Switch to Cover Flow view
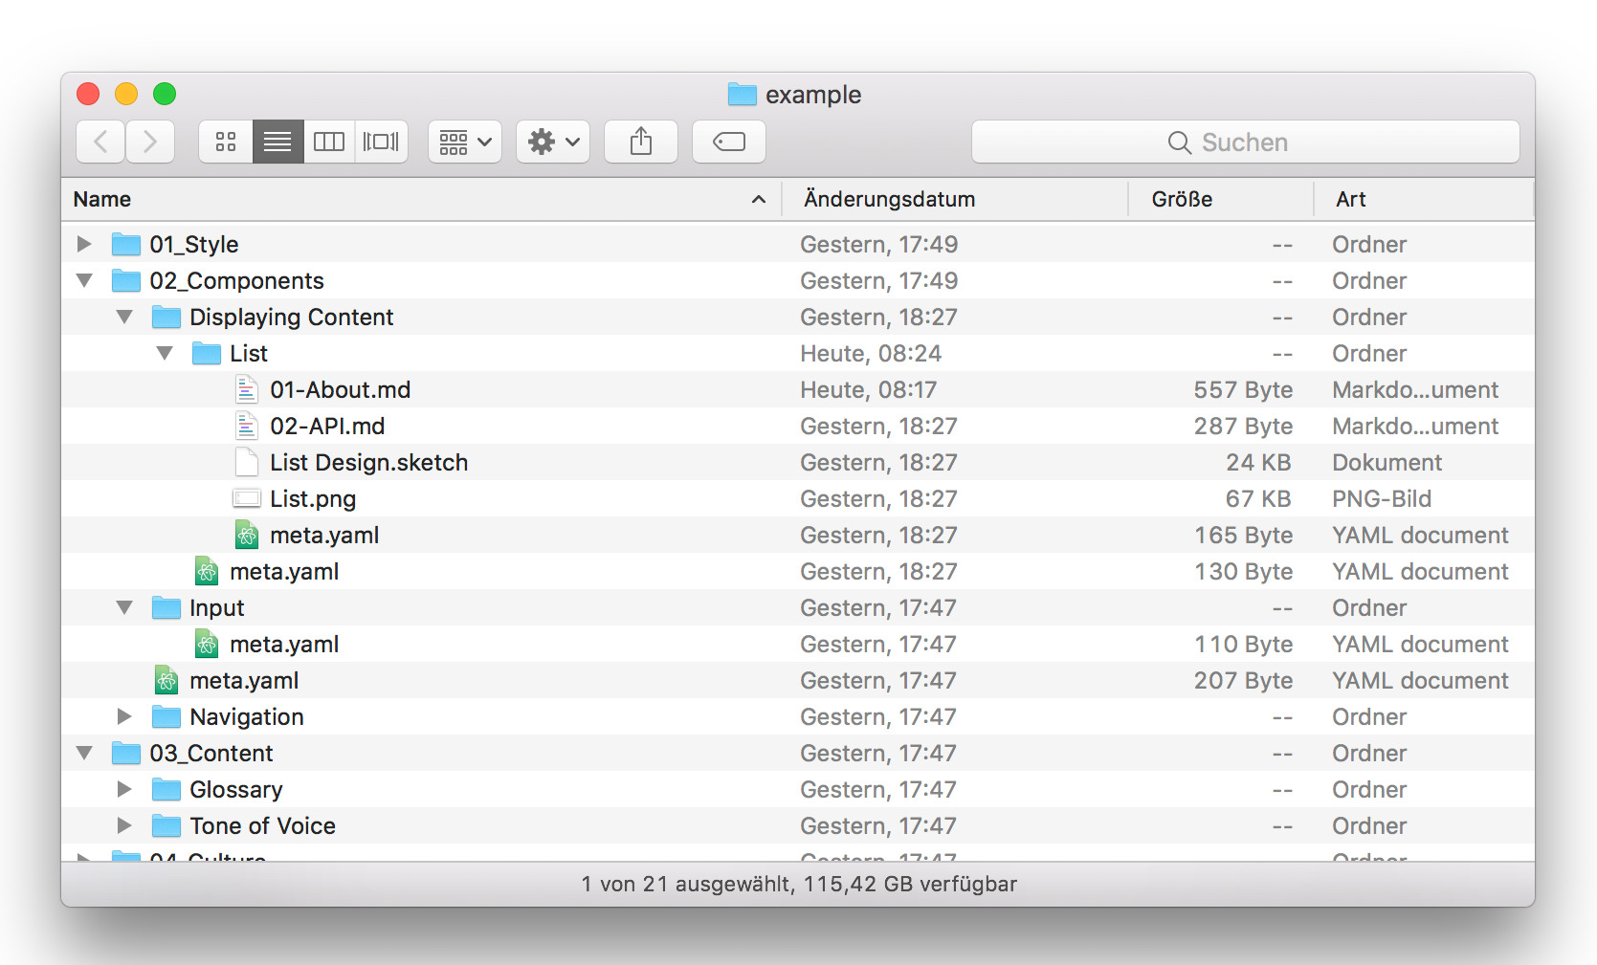The width and height of the screenshot is (1597, 965). (x=381, y=143)
